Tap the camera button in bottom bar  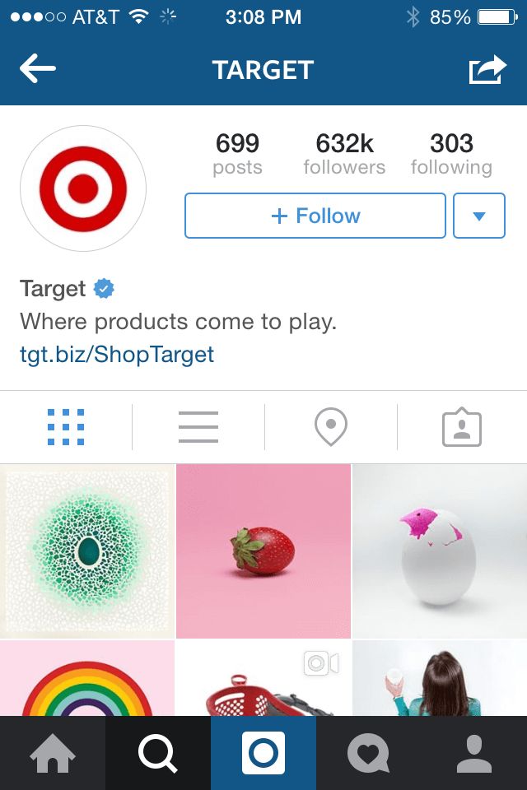(x=263, y=753)
